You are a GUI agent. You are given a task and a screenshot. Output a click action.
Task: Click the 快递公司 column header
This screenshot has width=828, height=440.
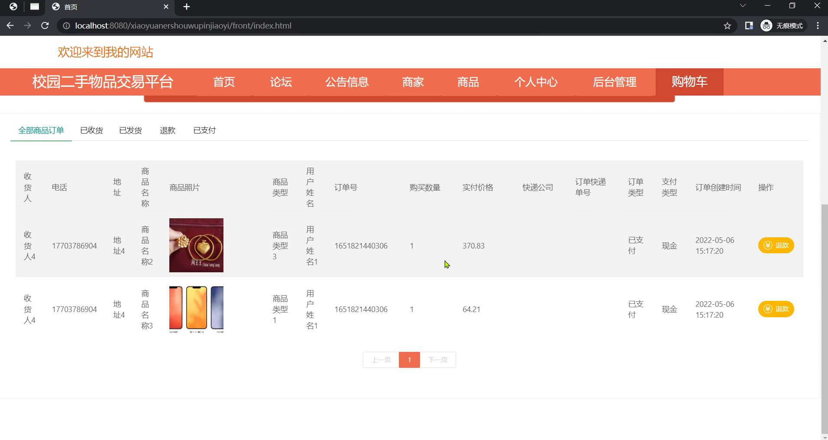click(x=538, y=188)
